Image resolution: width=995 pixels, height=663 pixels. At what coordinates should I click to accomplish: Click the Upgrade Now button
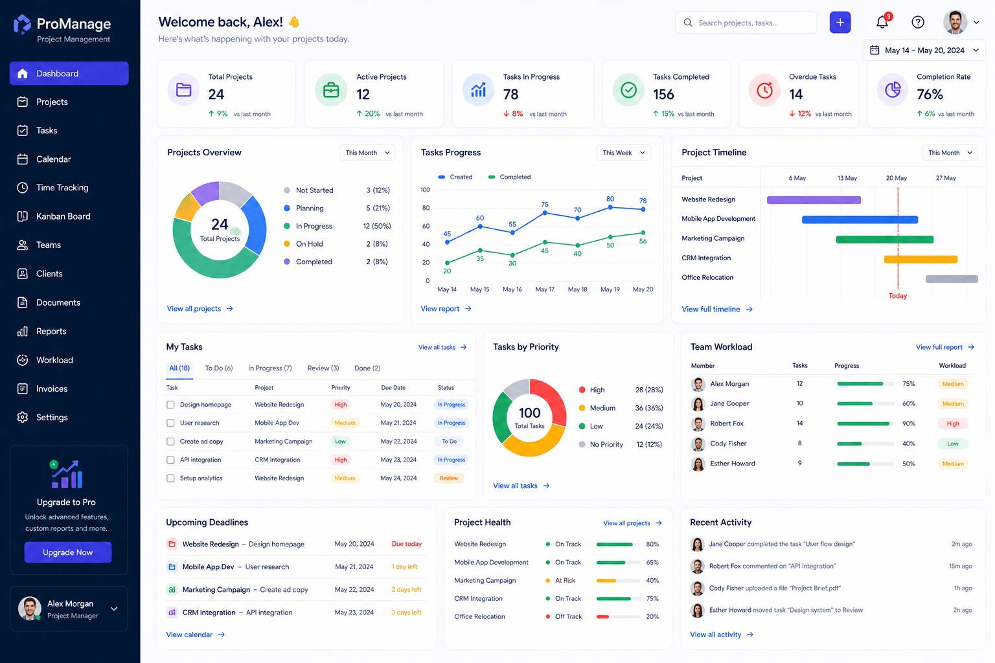point(68,552)
